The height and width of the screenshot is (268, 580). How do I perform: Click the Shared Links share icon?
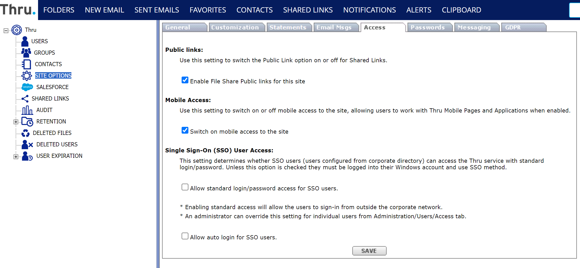[x=25, y=99]
